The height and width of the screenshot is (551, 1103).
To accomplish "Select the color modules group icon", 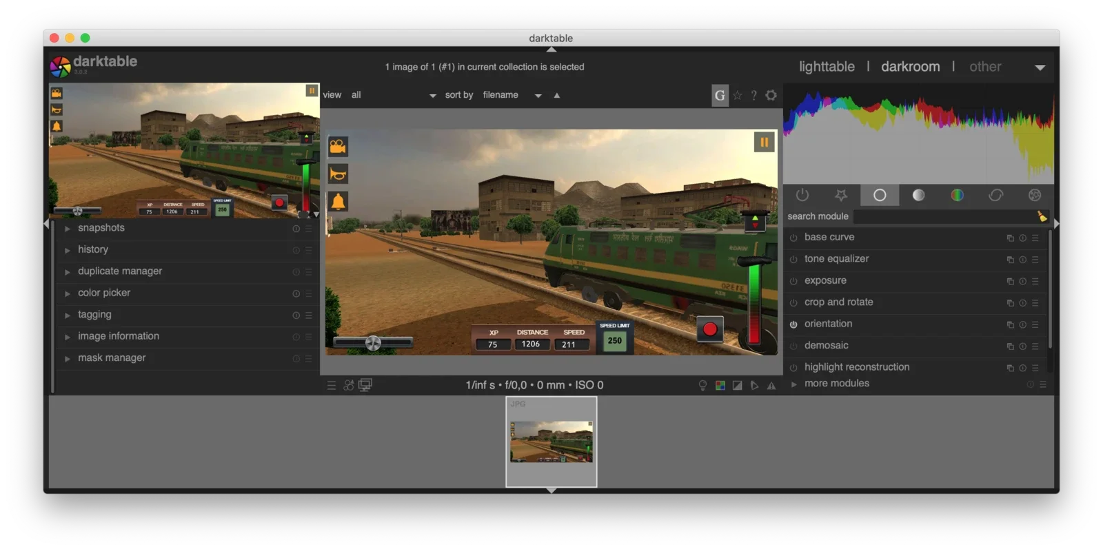I will point(957,196).
